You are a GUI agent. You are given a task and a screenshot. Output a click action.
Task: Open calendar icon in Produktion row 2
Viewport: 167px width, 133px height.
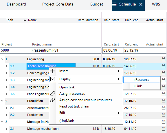[164, 101]
